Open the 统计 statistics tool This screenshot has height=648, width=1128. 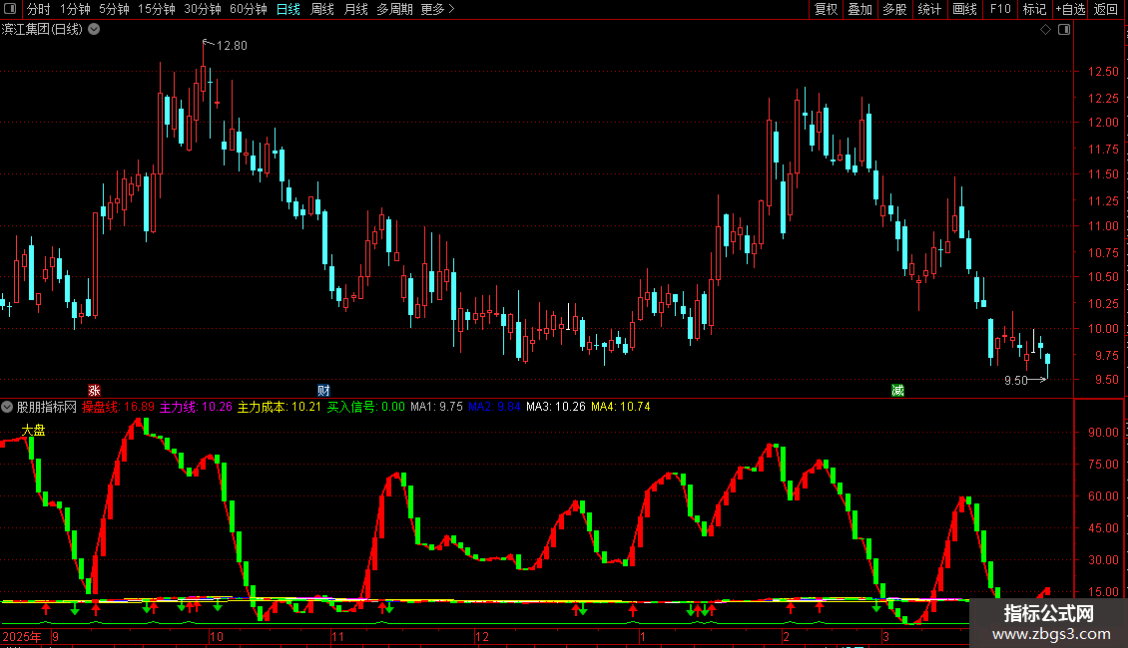pyautogui.click(x=928, y=9)
